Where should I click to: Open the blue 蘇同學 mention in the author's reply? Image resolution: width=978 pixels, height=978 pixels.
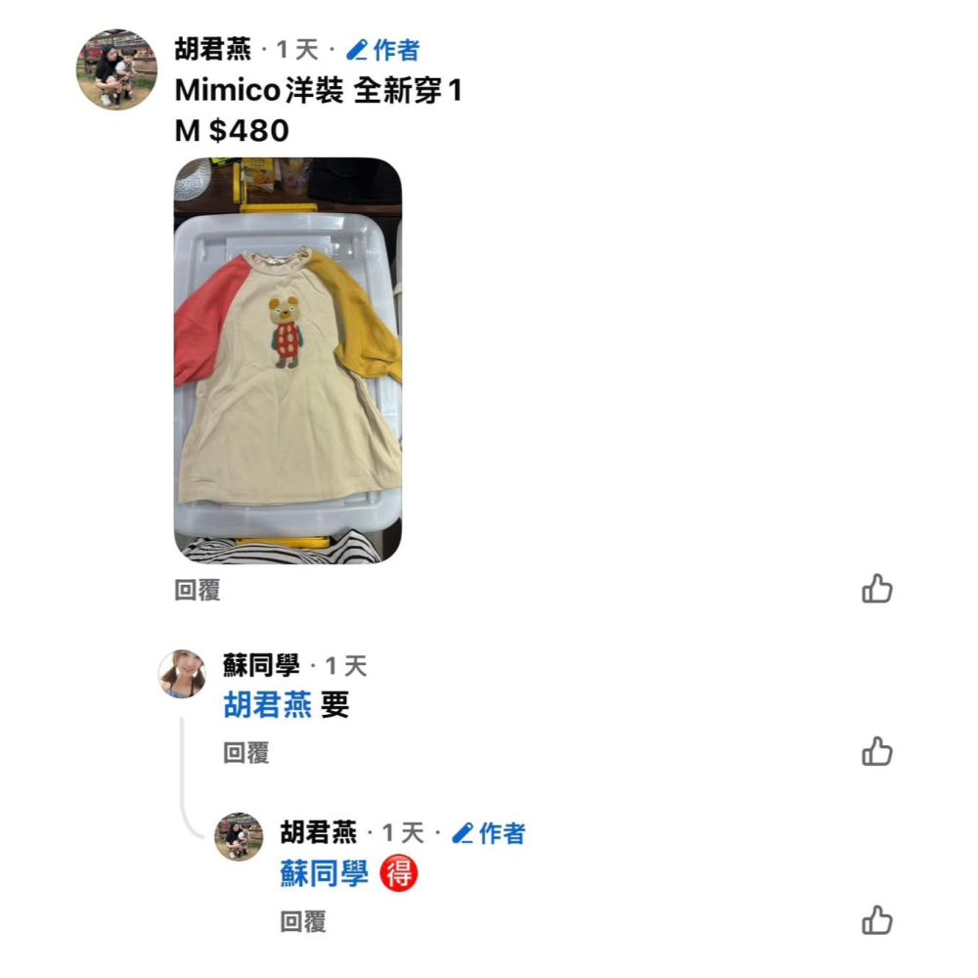coord(325,873)
